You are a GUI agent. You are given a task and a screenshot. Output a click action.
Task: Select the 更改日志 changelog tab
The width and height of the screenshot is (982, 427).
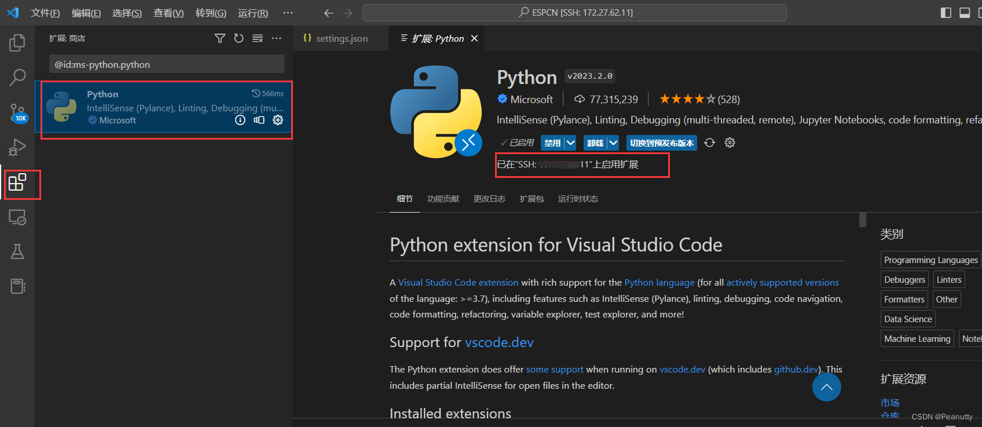489,199
